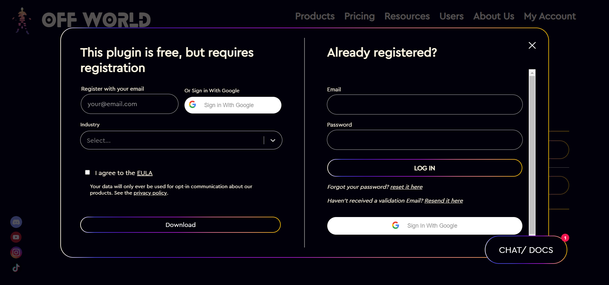Open the Products menu
Screen dimensions: 609x285
315,16
